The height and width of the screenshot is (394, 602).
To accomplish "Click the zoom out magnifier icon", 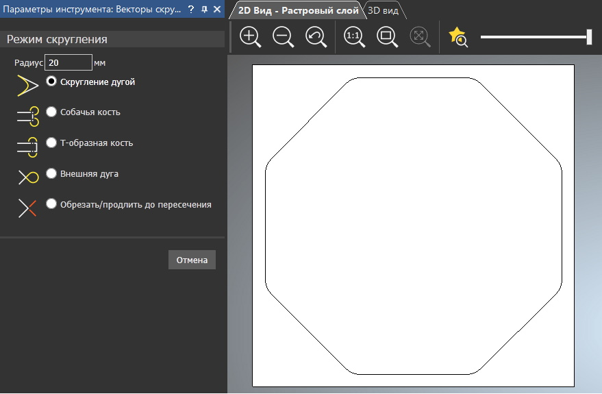I will [x=283, y=37].
